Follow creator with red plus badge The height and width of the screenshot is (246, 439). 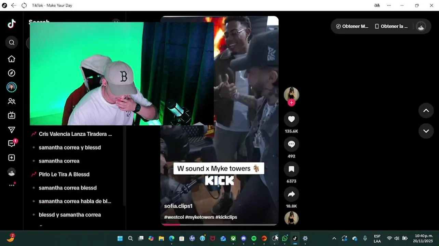[291, 102]
